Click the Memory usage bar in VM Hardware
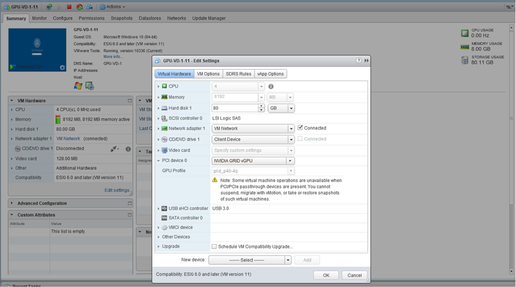The image size is (516, 287). 58,119
